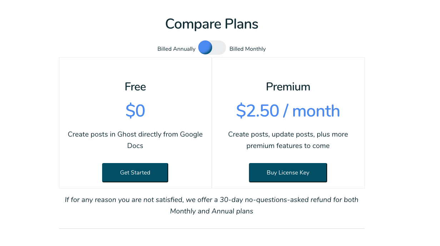Click the $2.50 / month price

(288, 111)
